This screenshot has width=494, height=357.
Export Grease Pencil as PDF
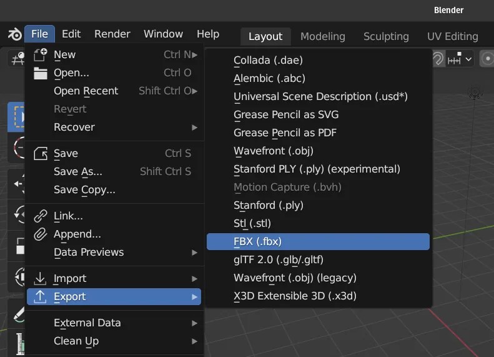coord(319,133)
